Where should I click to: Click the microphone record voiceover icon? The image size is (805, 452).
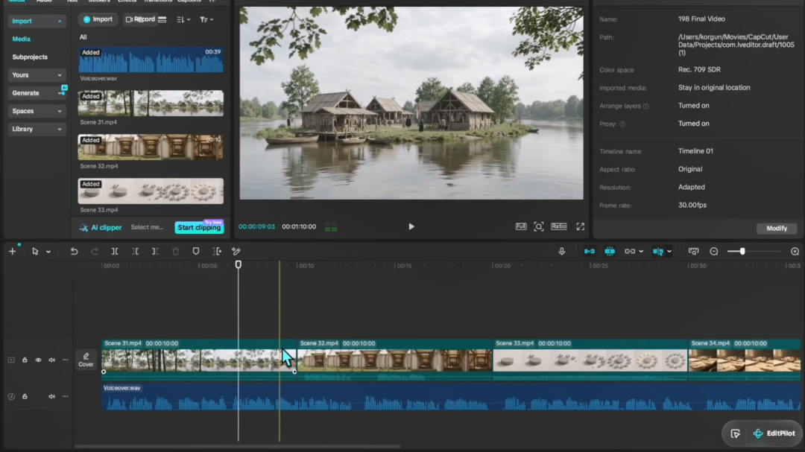click(562, 252)
